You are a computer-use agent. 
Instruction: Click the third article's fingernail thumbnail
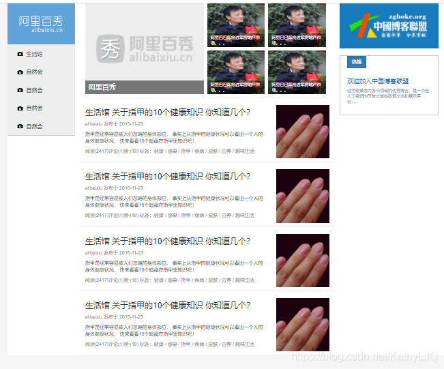[303, 261]
